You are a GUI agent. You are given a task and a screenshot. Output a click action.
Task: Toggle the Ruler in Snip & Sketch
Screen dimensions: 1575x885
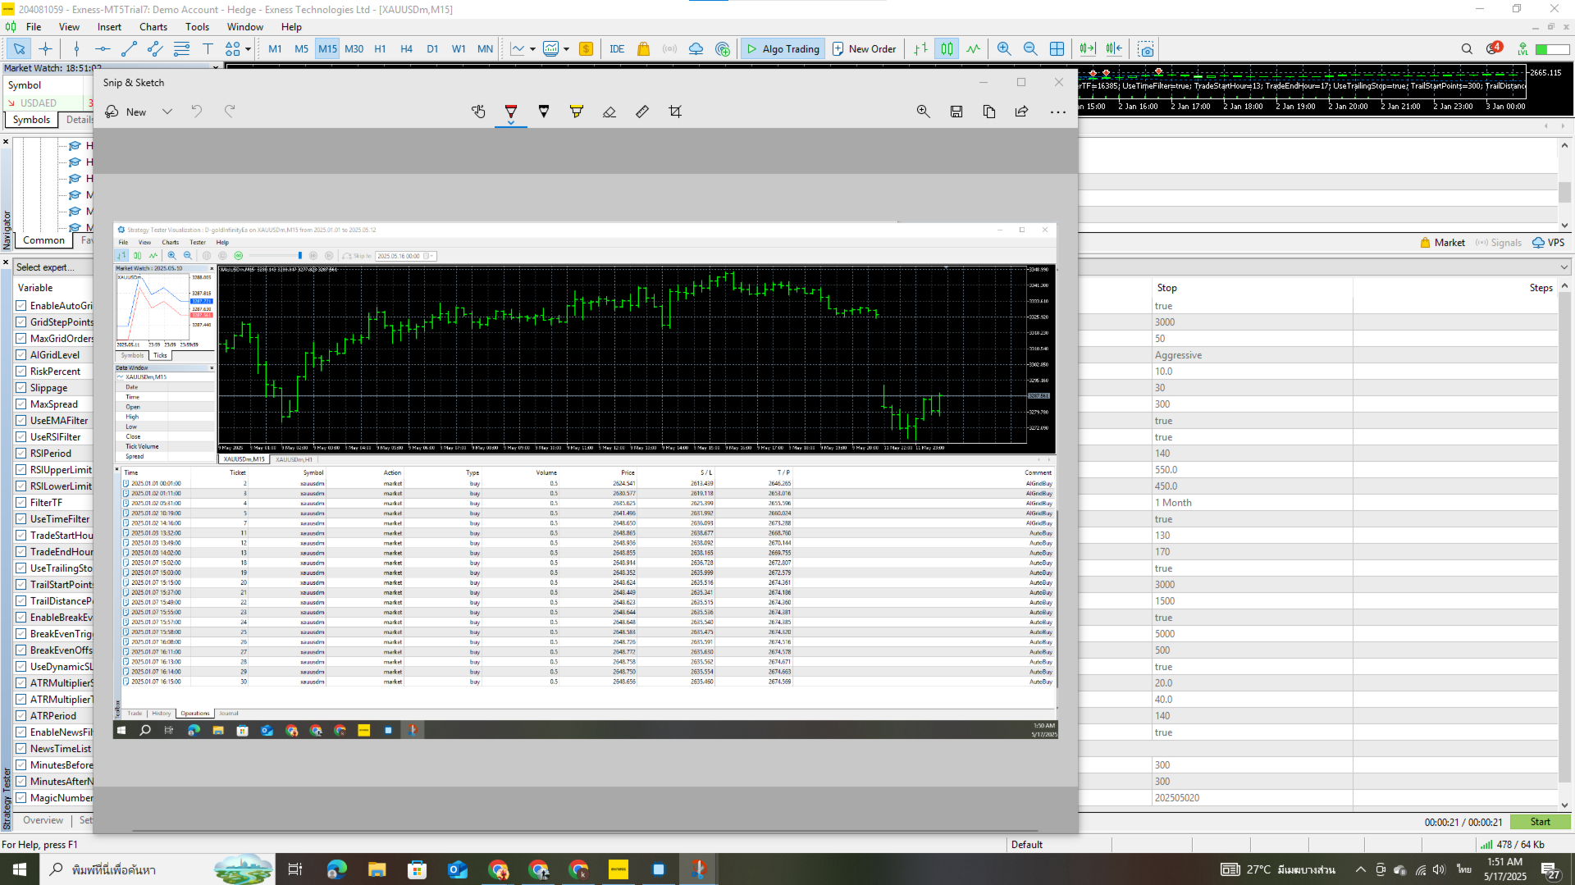[642, 112]
